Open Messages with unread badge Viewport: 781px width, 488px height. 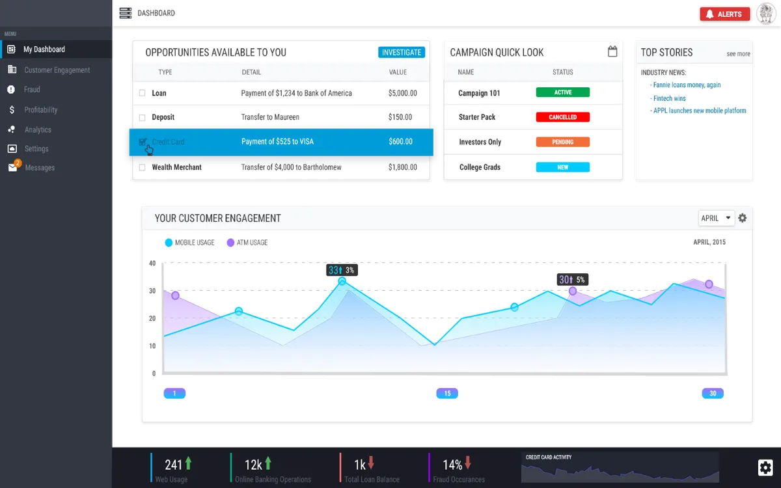[39, 167]
